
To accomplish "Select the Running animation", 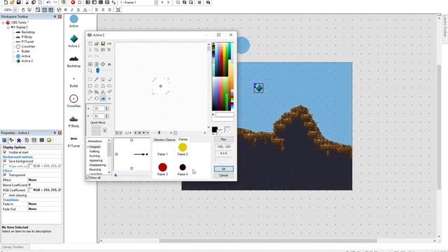I will 94,156.
